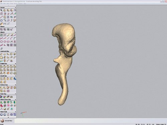Viewport: 167px width, 125px height.
Task: Choose the red rectangle sketch tool
Action: (x=8, y=42)
